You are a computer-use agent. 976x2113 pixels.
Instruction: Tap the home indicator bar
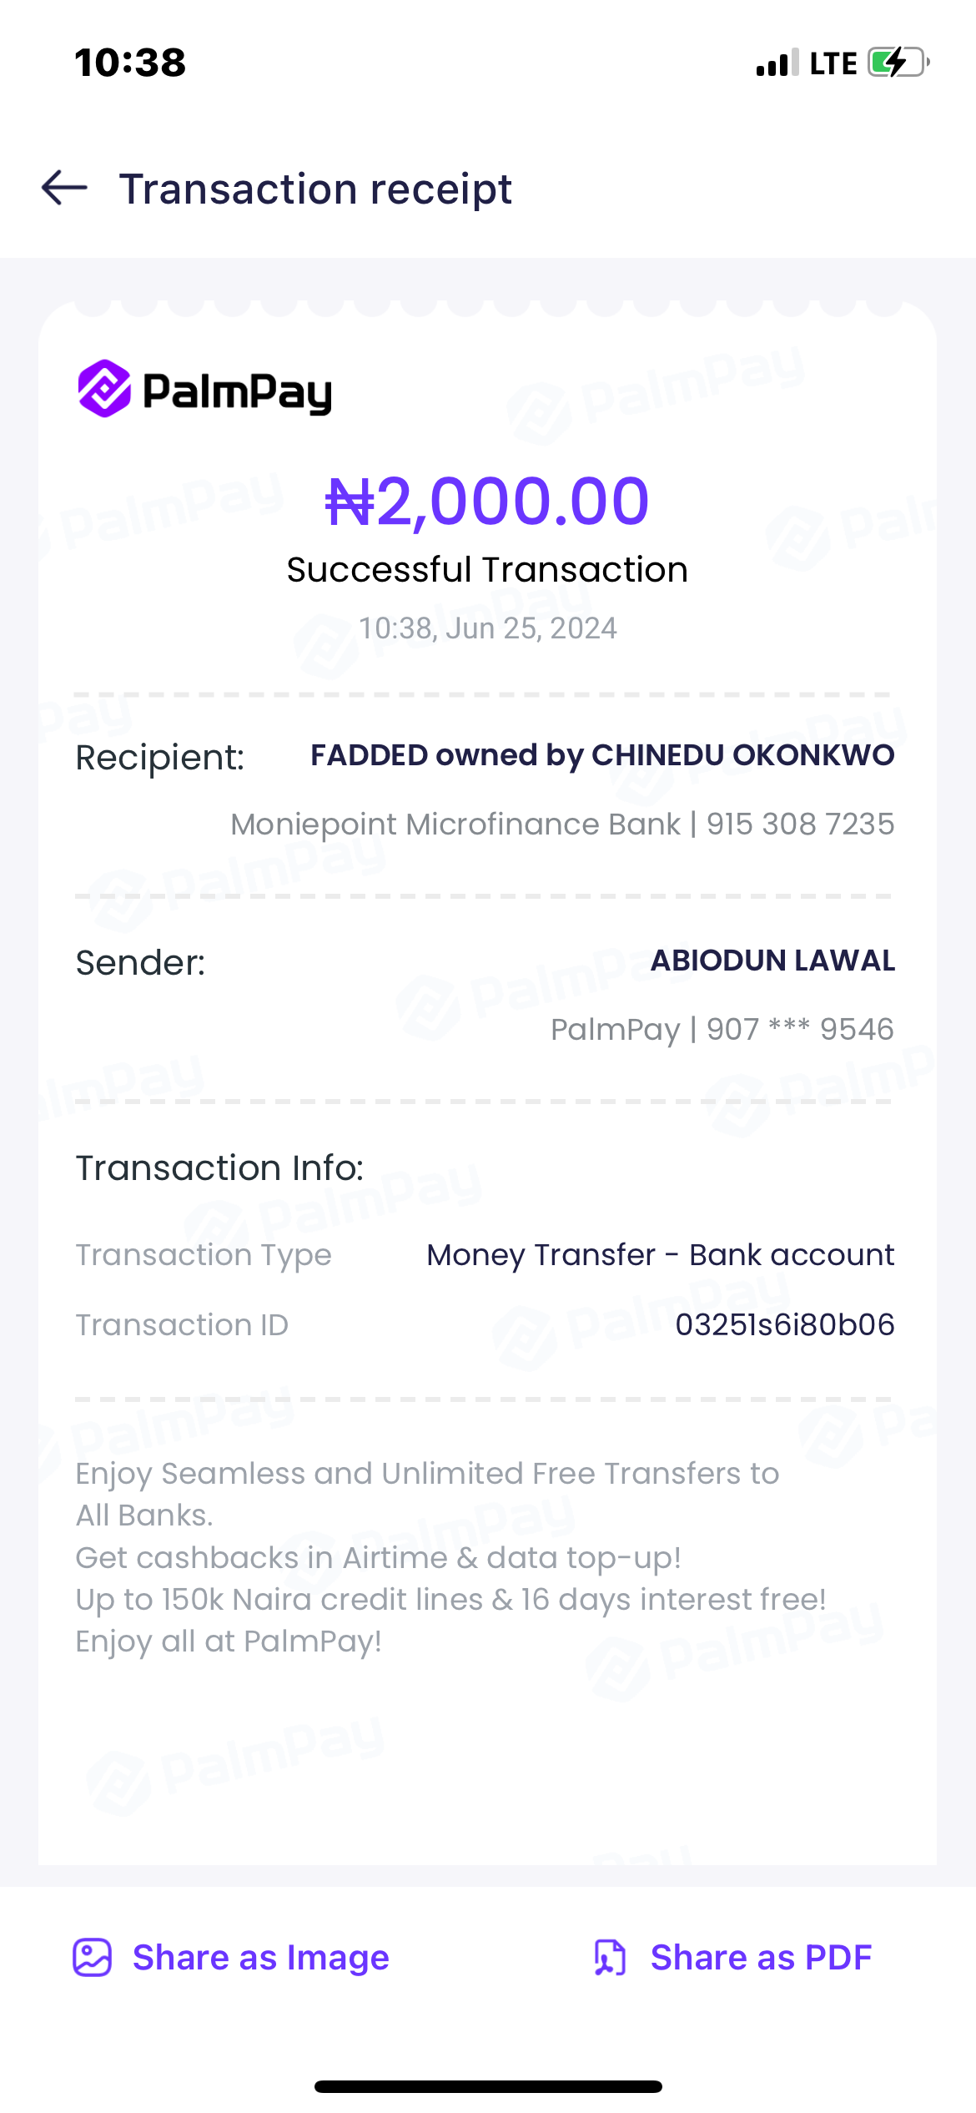tap(488, 2087)
